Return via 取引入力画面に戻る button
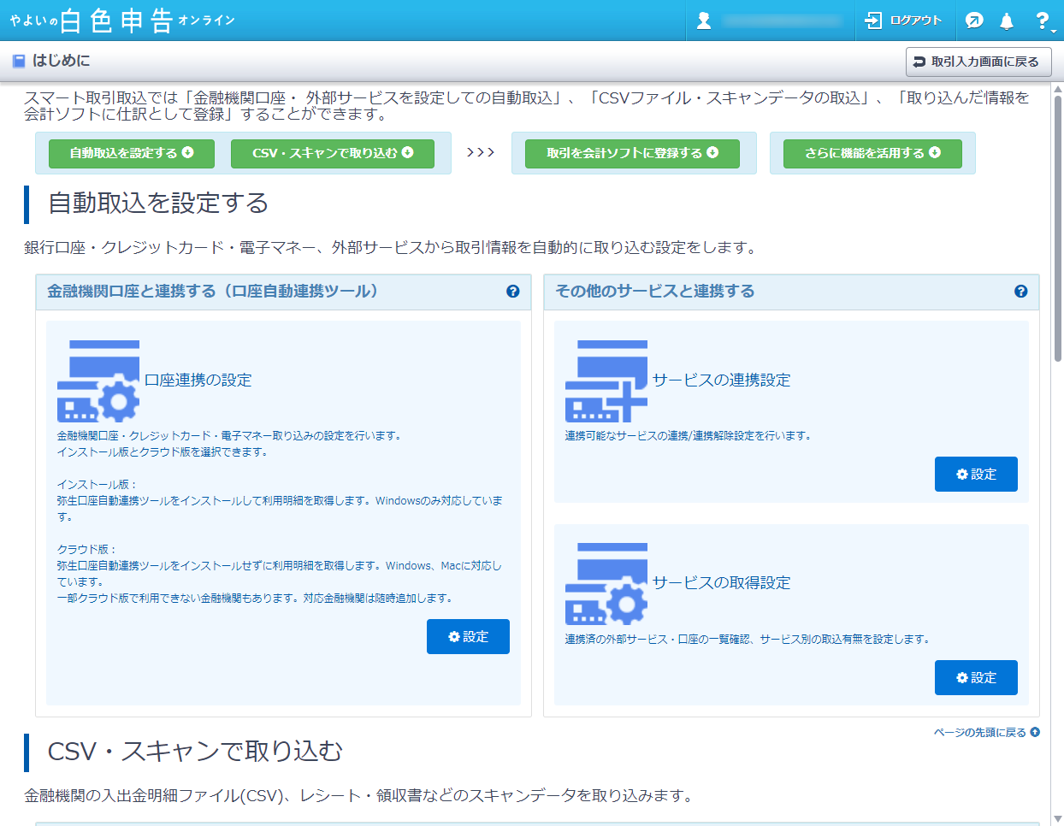The image size is (1064, 826). click(x=978, y=62)
